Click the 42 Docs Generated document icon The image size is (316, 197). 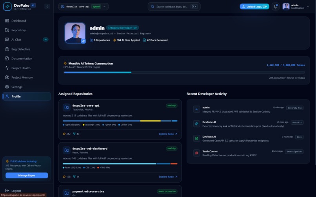coord(144,40)
